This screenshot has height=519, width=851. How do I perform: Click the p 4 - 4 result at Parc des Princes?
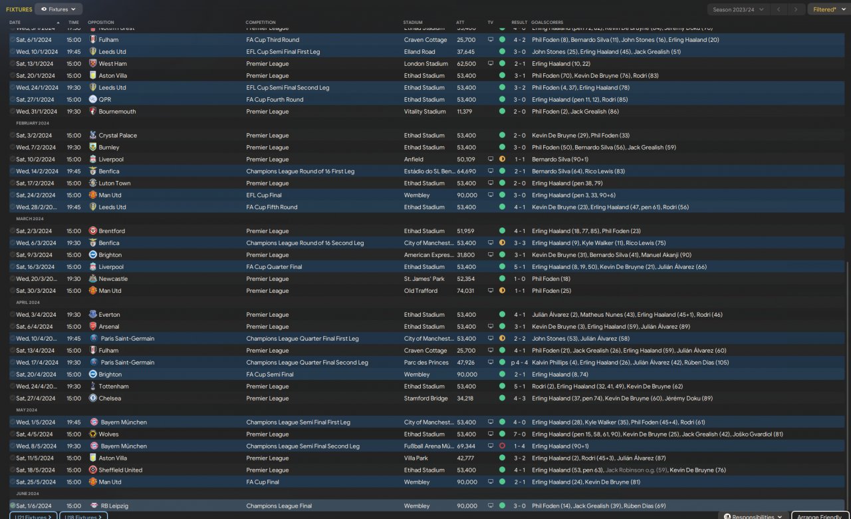coord(519,363)
